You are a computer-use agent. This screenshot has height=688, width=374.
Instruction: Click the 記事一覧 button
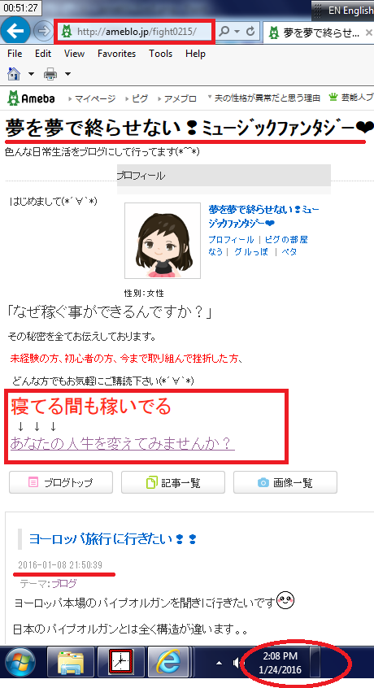(x=173, y=482)
